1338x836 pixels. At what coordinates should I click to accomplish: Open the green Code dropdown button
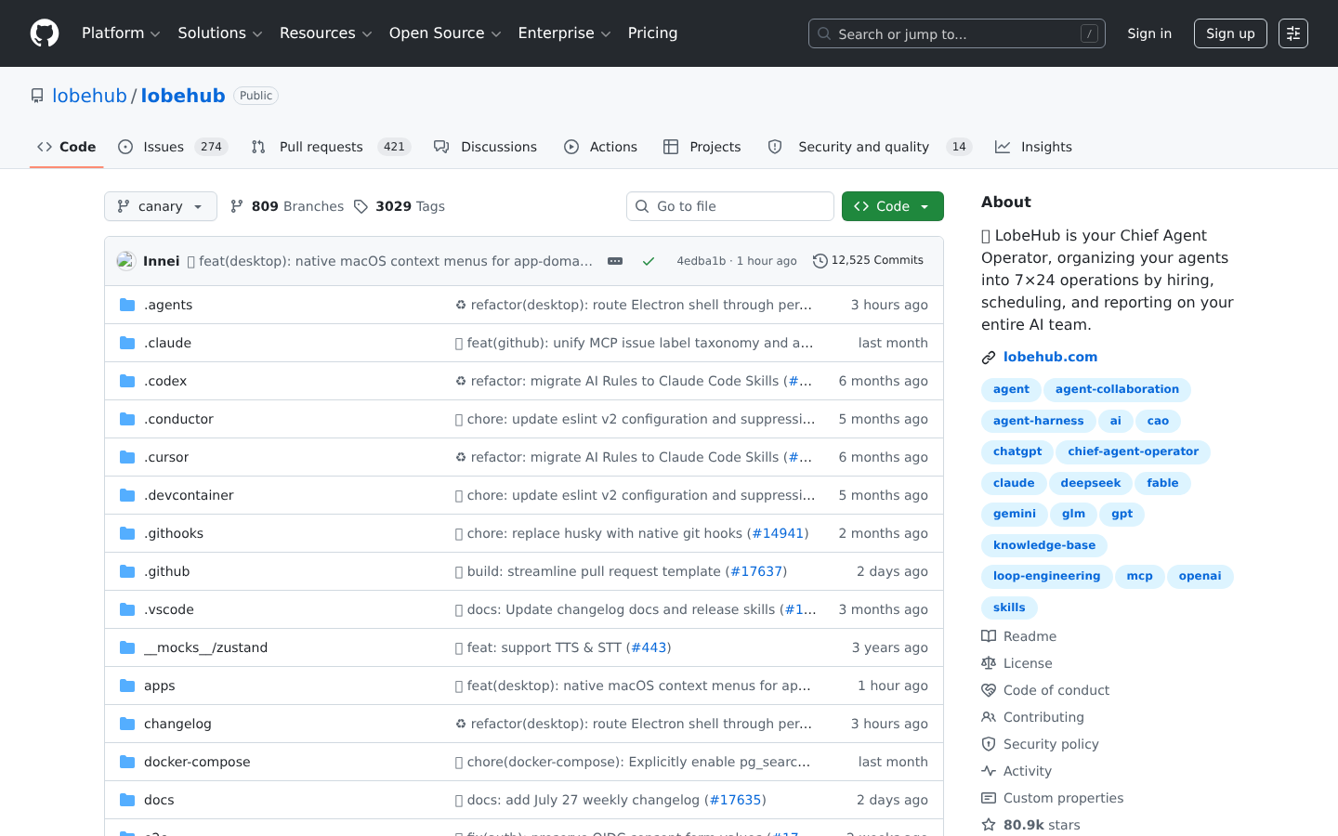pos(893,206)
